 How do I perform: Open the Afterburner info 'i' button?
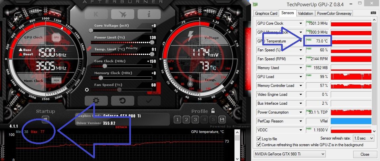click(x=149, y=14)
